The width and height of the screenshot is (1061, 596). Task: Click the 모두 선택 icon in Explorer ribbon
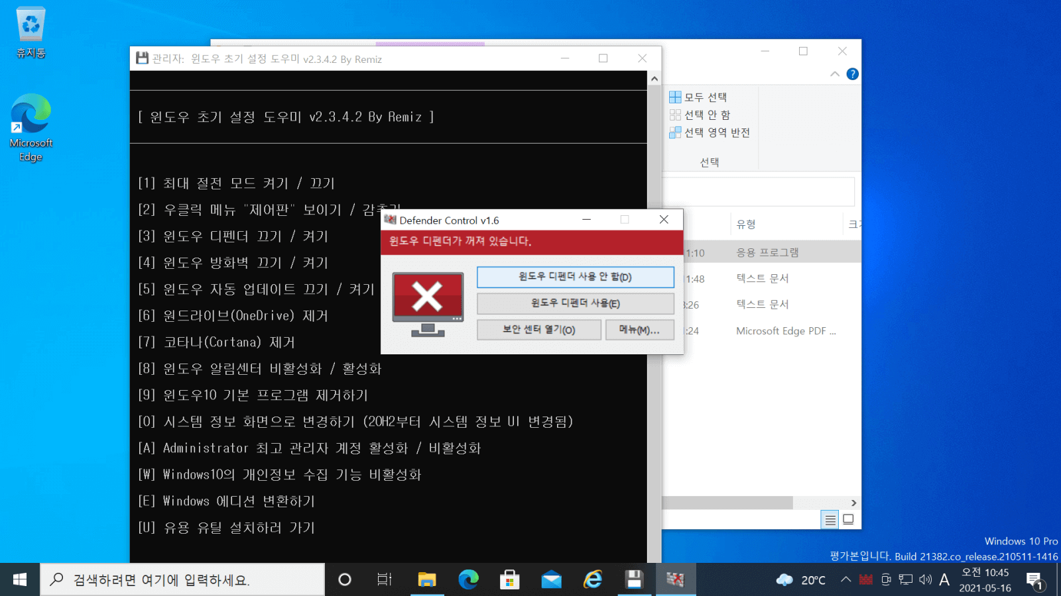tap(675, 97)
